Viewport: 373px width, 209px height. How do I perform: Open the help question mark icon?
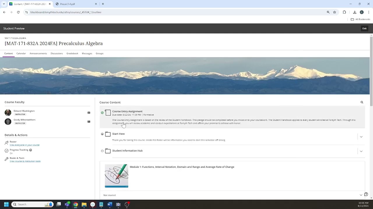(x=366, y=194)
